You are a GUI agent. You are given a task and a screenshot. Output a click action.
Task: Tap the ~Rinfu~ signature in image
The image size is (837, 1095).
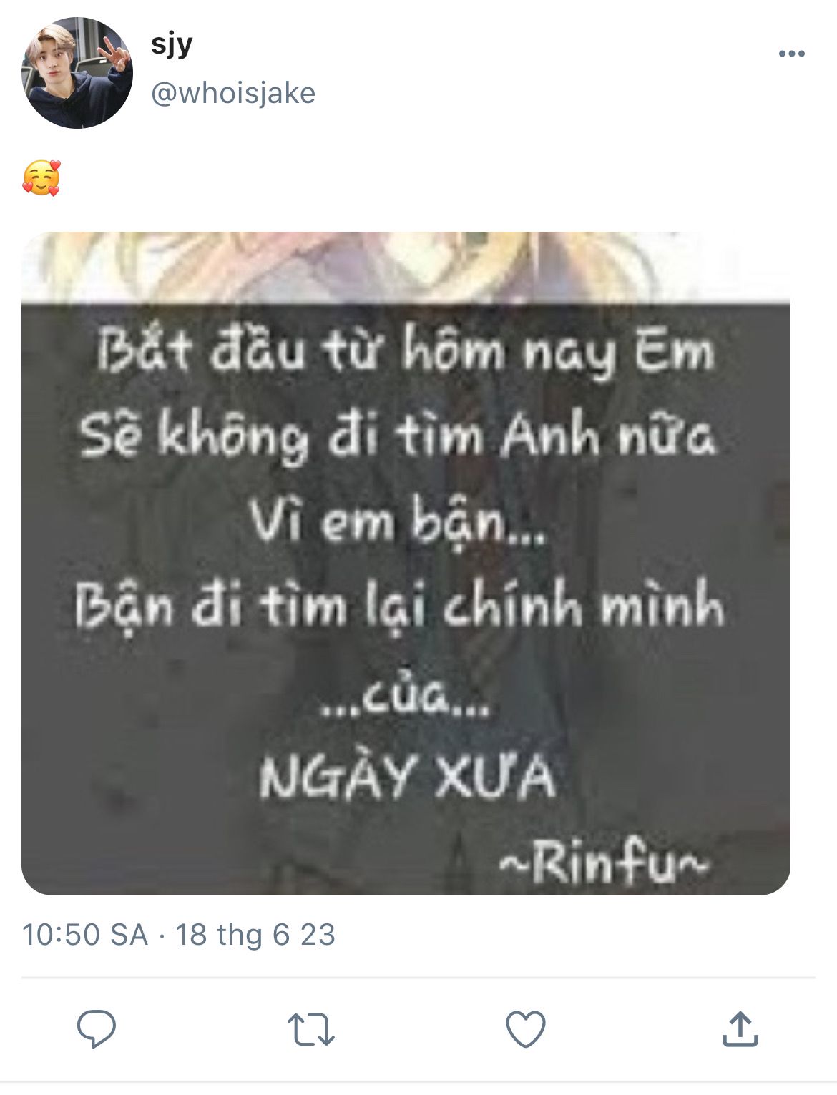(603, 865)
